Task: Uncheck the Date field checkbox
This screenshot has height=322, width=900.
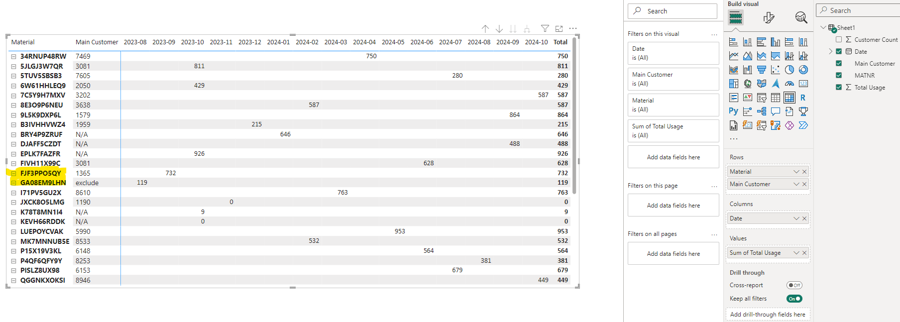Action: pos(839,51)
